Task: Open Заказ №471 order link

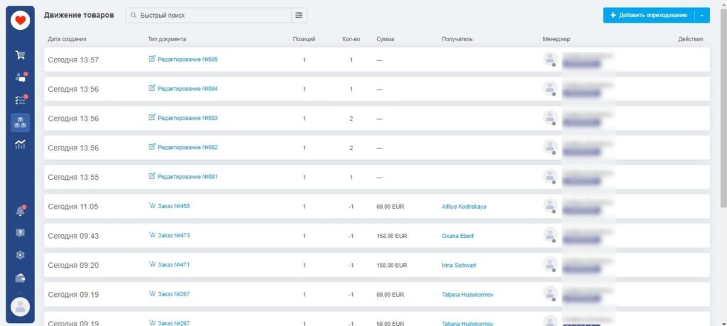Action: tap(174, 264)
